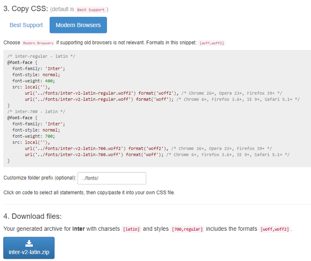The image size is (311, 261).
Task: Click the [woff,woff2] tag beside 'Formats in this snippet'
Action: [211, 43]
